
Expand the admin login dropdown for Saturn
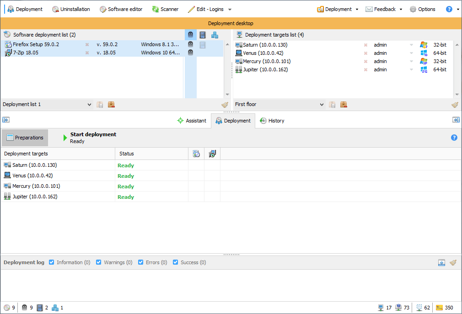411,45
